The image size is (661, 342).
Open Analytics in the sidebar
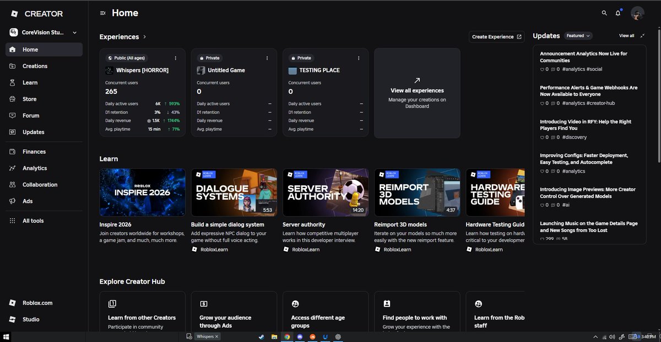pyautogui.click(x=44, y=168)
